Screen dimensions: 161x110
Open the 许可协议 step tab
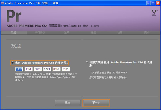pos(40,33)
